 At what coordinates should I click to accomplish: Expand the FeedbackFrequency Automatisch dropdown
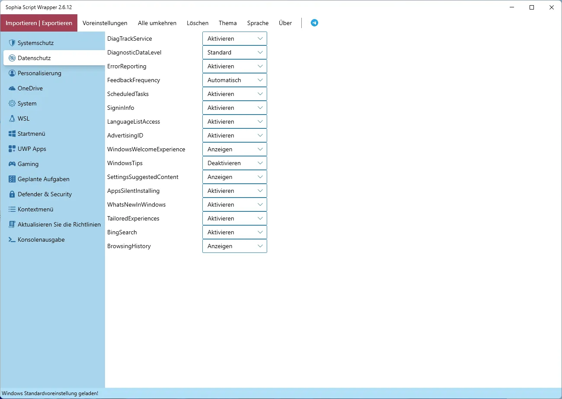[235, 80]
